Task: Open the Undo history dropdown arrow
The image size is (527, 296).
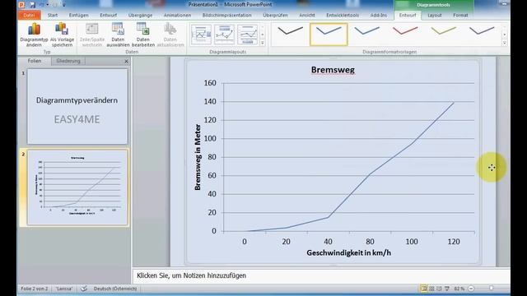Action: 48,5
